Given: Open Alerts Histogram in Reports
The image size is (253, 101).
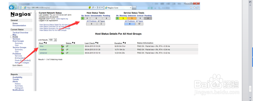Looking at the screenshot, I should click(19, 88).
